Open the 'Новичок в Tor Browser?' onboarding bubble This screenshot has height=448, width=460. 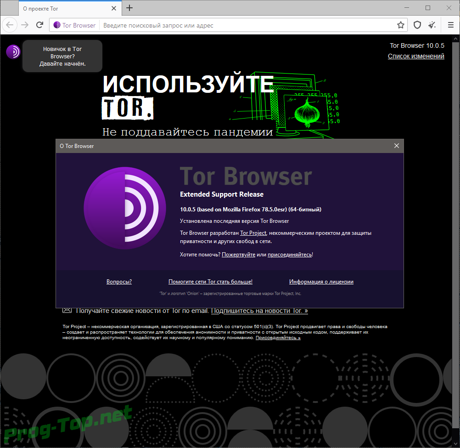click(x=62, y=56)
